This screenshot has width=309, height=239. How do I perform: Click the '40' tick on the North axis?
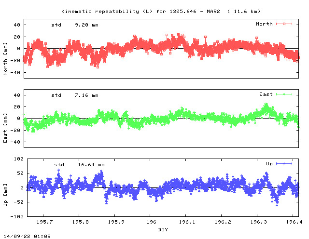click(x=17, y=25)
